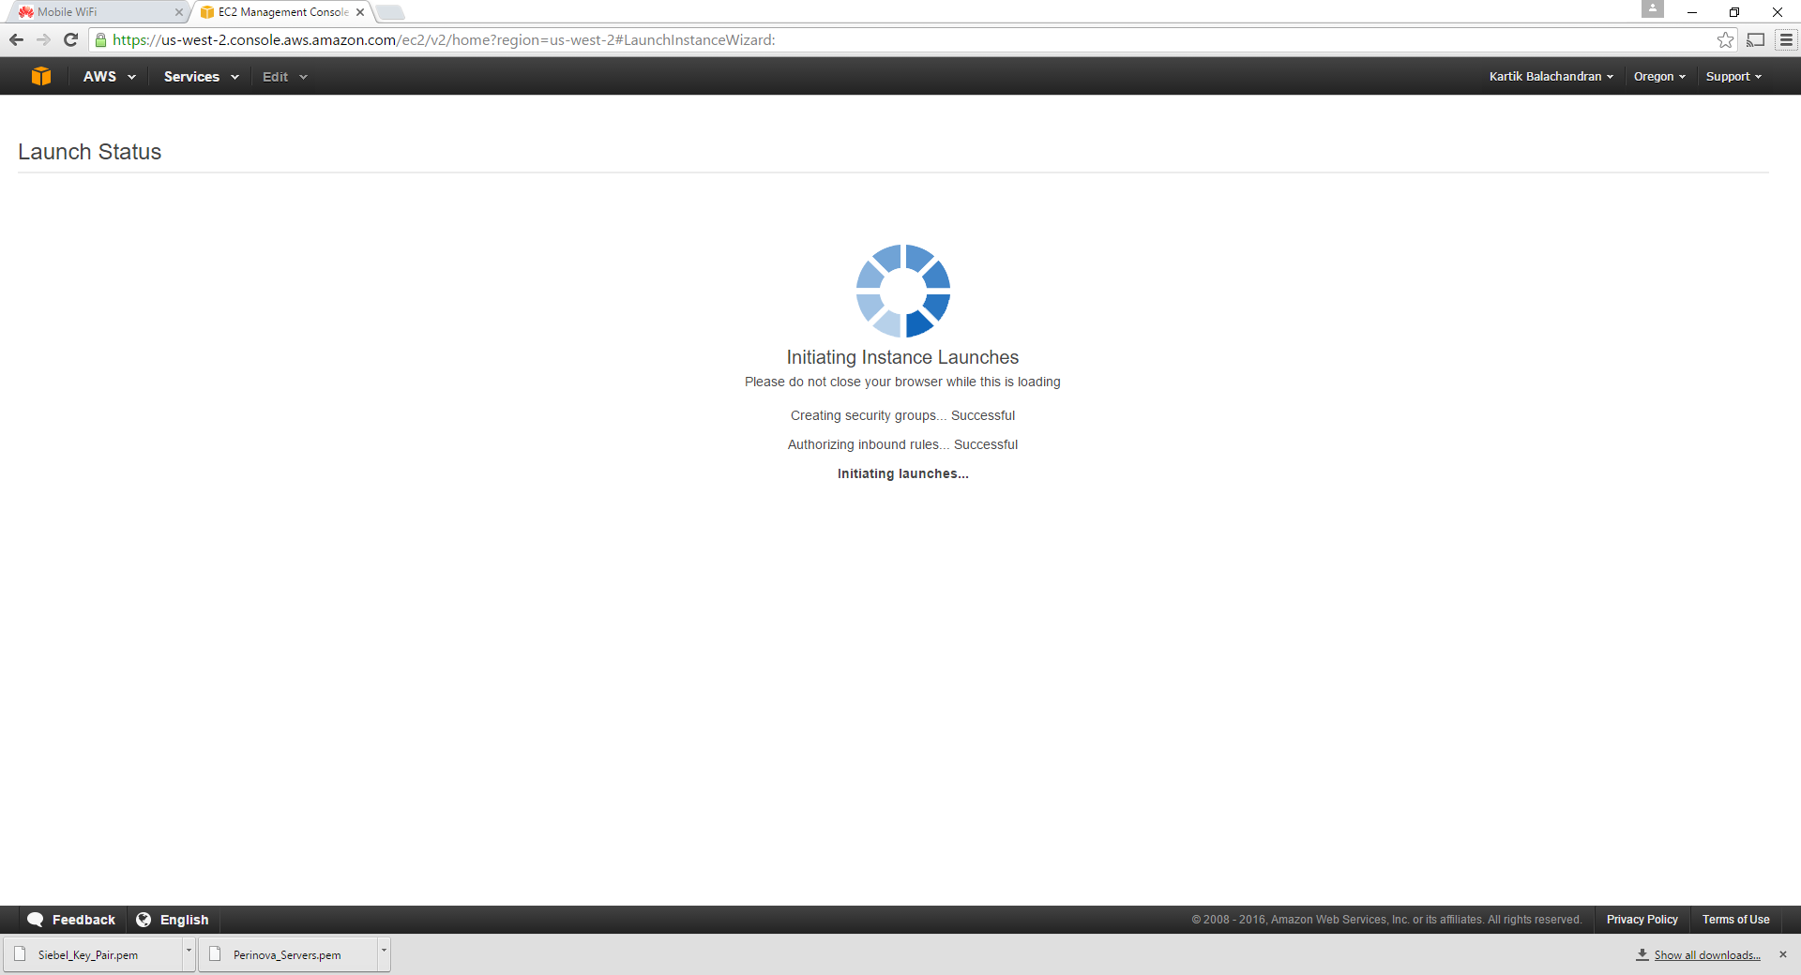Open the Support menu
The height and width of the screenshot is (975, 1801).
click(1733, 77)
